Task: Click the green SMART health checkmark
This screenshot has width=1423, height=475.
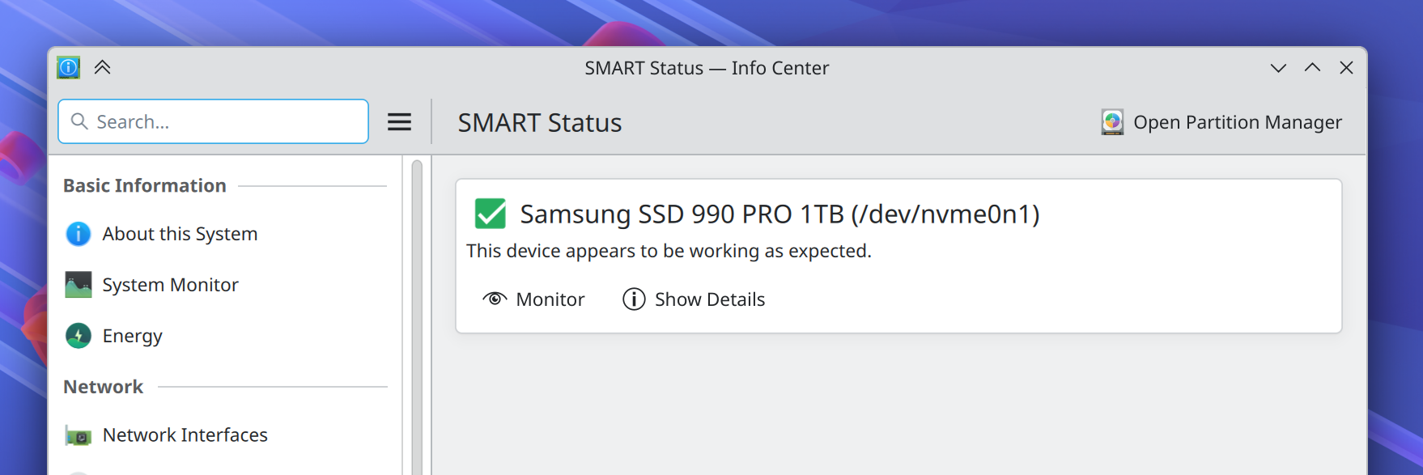Action: 490,214
